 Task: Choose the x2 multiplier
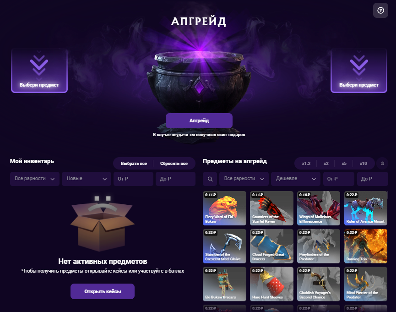(x=326, y=164)
